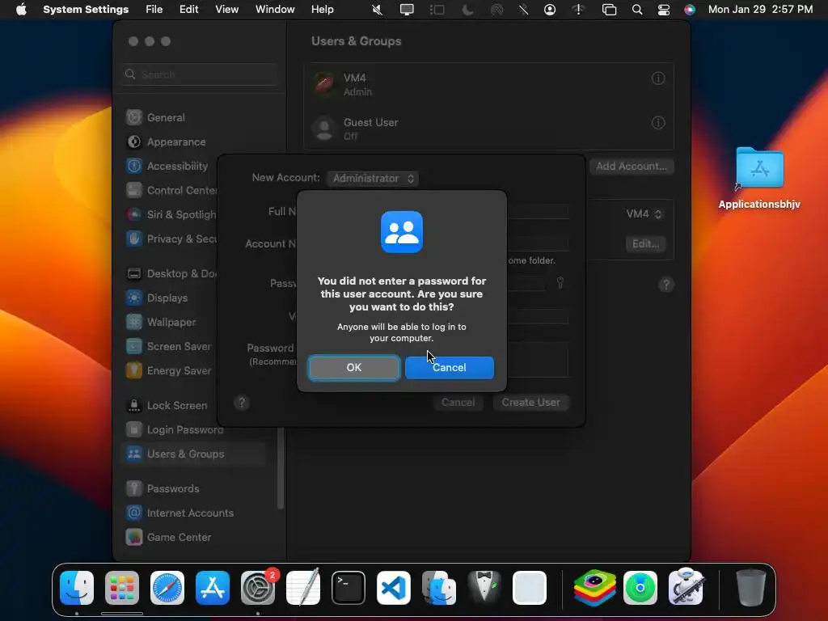This screenshot has width=828, height=621.
Task: Open the System Settings menu
Action: tap(86, 10)
